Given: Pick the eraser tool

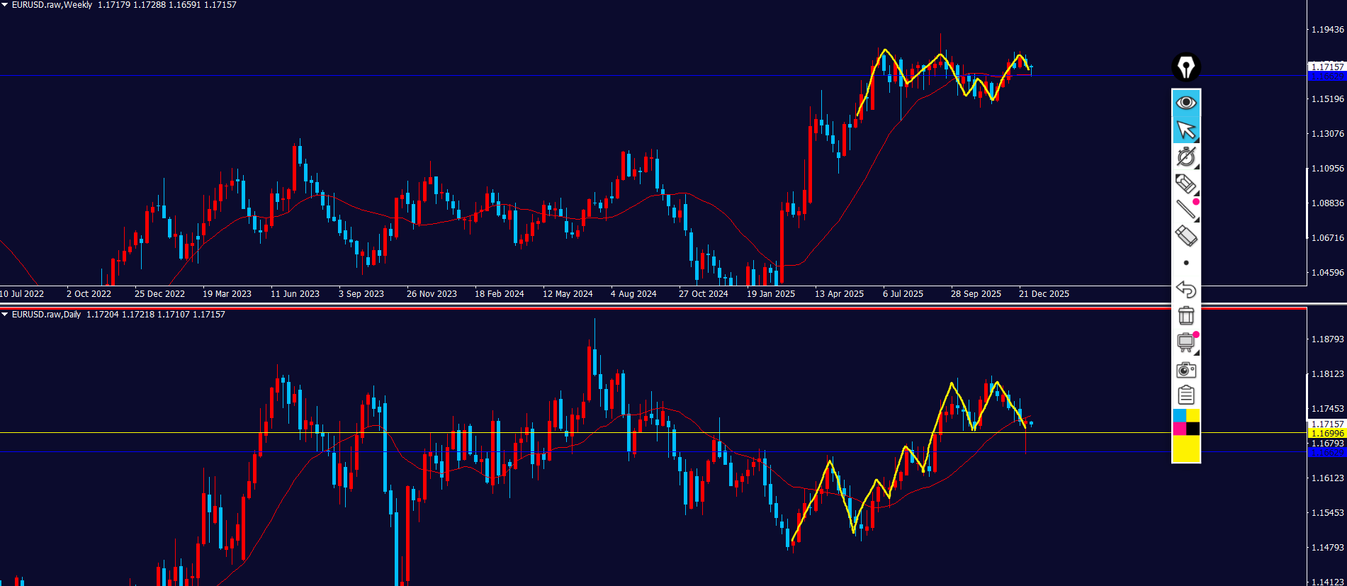Looking at the screenshot, I should (1185, 236).
